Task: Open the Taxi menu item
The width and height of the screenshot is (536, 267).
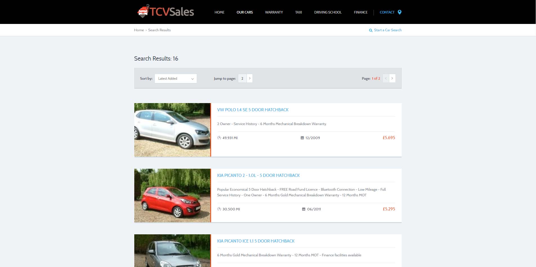Action: pyautogui.click(x=298, y=12)
